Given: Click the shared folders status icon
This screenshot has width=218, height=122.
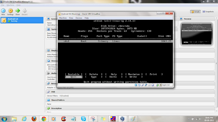Looking at the screenshot, I should click(149, 85).
